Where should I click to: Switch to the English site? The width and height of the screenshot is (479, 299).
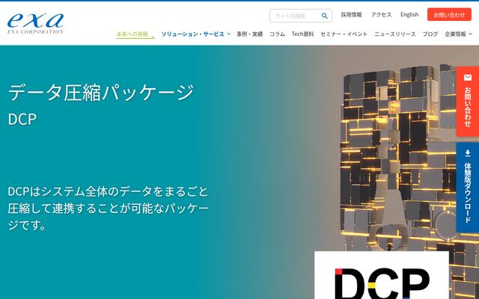[x=409, y=15]
